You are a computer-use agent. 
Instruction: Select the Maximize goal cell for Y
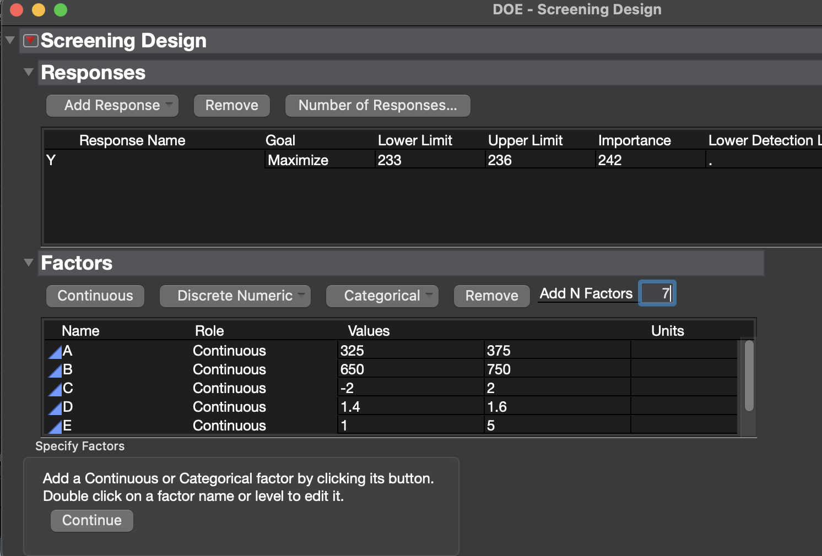(x=320, y=160)
